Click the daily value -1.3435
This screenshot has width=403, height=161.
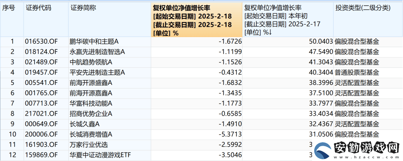(x=230, y=93)
